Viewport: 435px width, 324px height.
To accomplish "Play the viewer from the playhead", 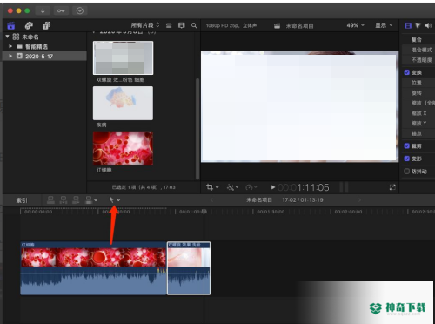I will 273,187.
